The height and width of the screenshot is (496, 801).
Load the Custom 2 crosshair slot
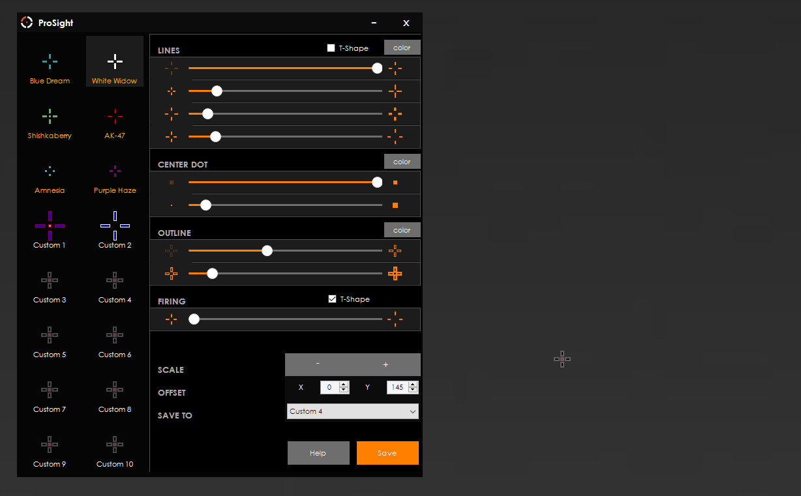tap(115, 230)
